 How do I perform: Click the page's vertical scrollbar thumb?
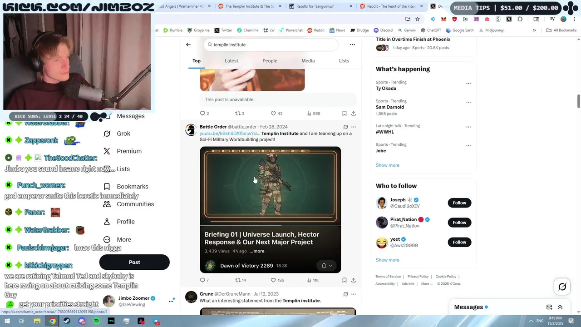[578, 101]
